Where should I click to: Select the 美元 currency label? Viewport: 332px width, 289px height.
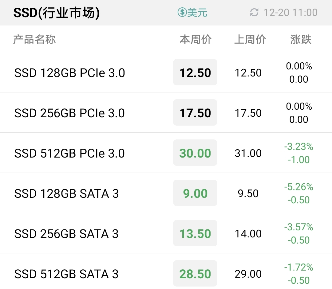click(197, 13)
